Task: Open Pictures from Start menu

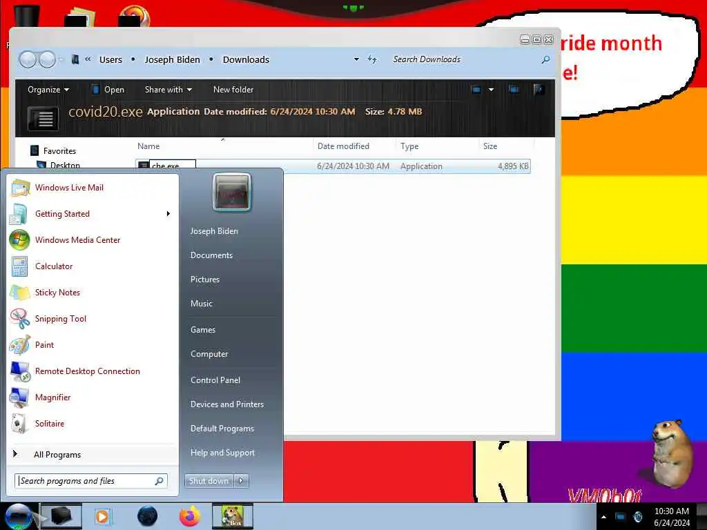Action: click(204, 279)
